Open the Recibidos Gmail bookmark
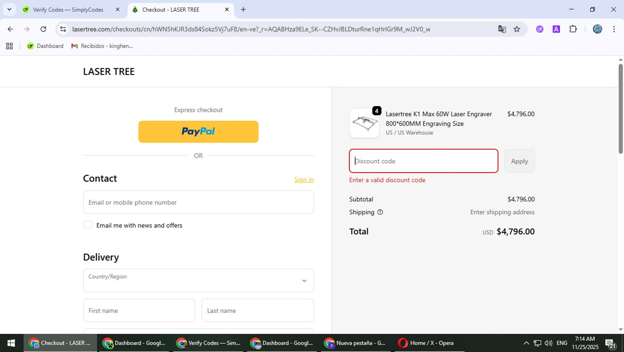The height and width of the screenshot is (352, 624). (102, 46)
